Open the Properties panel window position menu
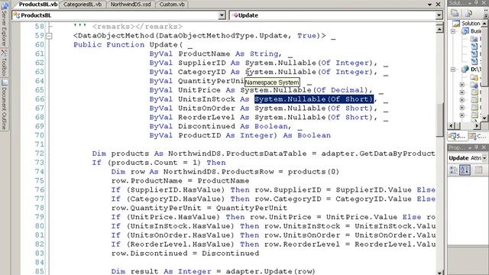 click(470, 147)
